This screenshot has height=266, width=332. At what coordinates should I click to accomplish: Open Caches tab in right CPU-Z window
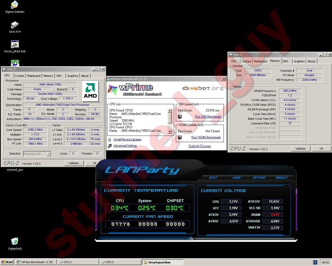pos(246,61)
